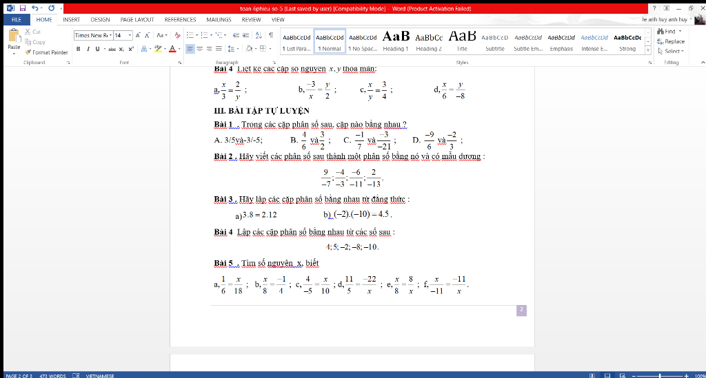Save the document via quick access toolbar
The height and width of the screenshot is (378, 706).
coord(23,8)
